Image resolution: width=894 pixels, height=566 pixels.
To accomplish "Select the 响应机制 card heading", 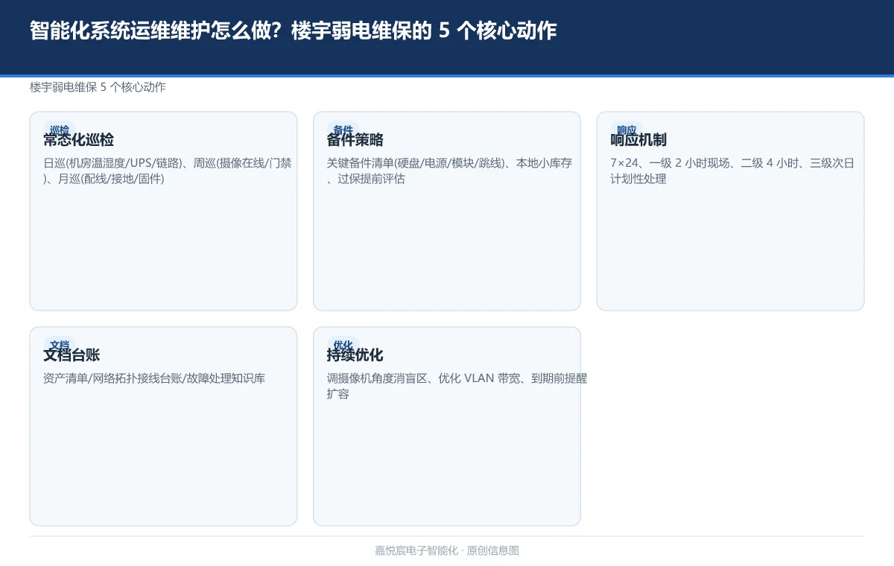I will [x=638, y=140].
